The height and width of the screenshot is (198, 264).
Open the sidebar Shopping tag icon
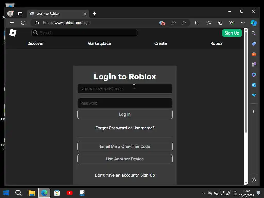point(254,44)
